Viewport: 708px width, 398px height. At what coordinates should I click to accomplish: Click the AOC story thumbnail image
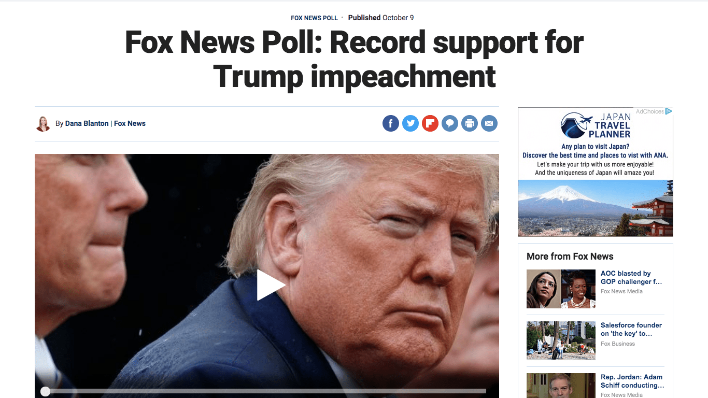[561, 289]
